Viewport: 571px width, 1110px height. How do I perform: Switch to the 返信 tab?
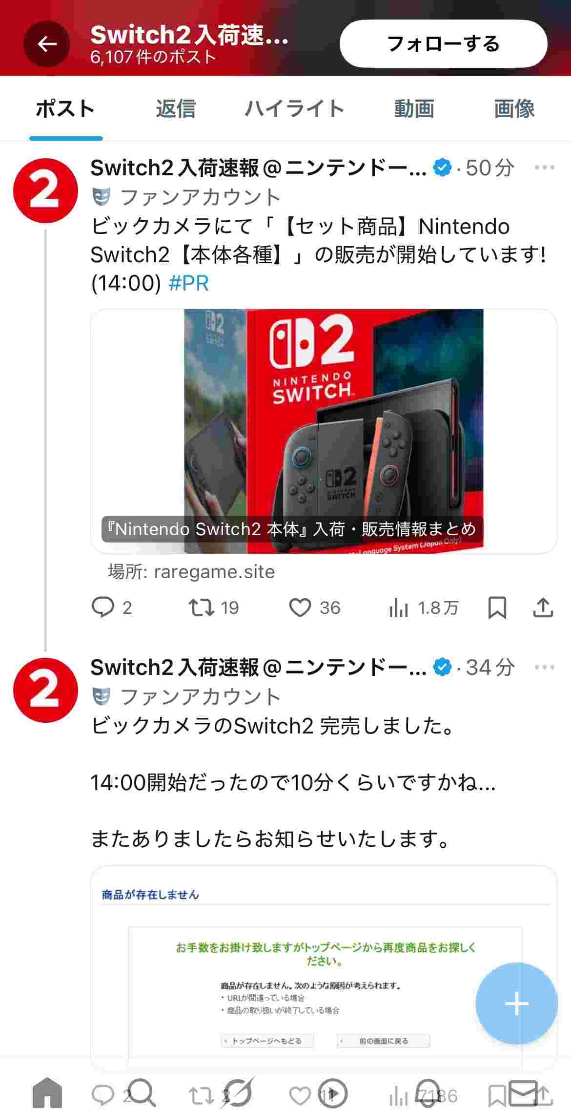[176, 108]
